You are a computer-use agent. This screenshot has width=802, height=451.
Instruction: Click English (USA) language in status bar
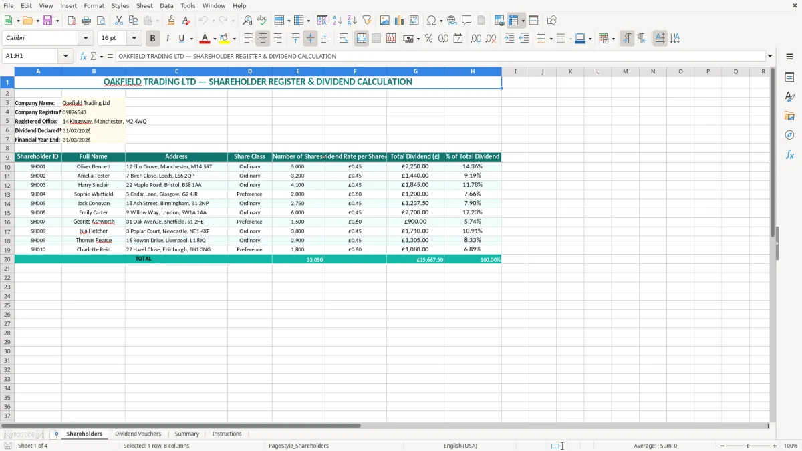(x=460, y=446)
